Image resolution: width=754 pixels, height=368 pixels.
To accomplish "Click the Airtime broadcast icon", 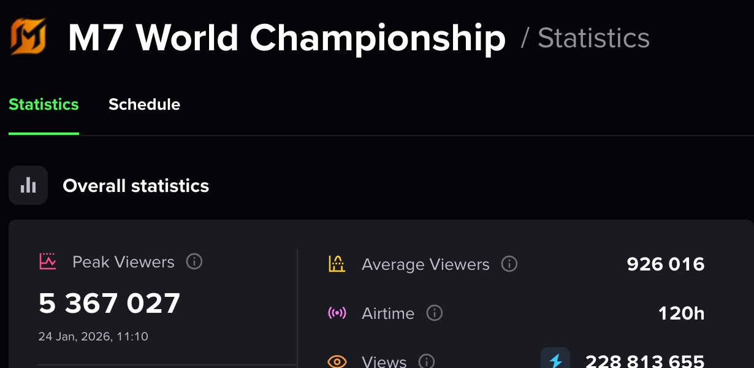I will click(337, 313).
